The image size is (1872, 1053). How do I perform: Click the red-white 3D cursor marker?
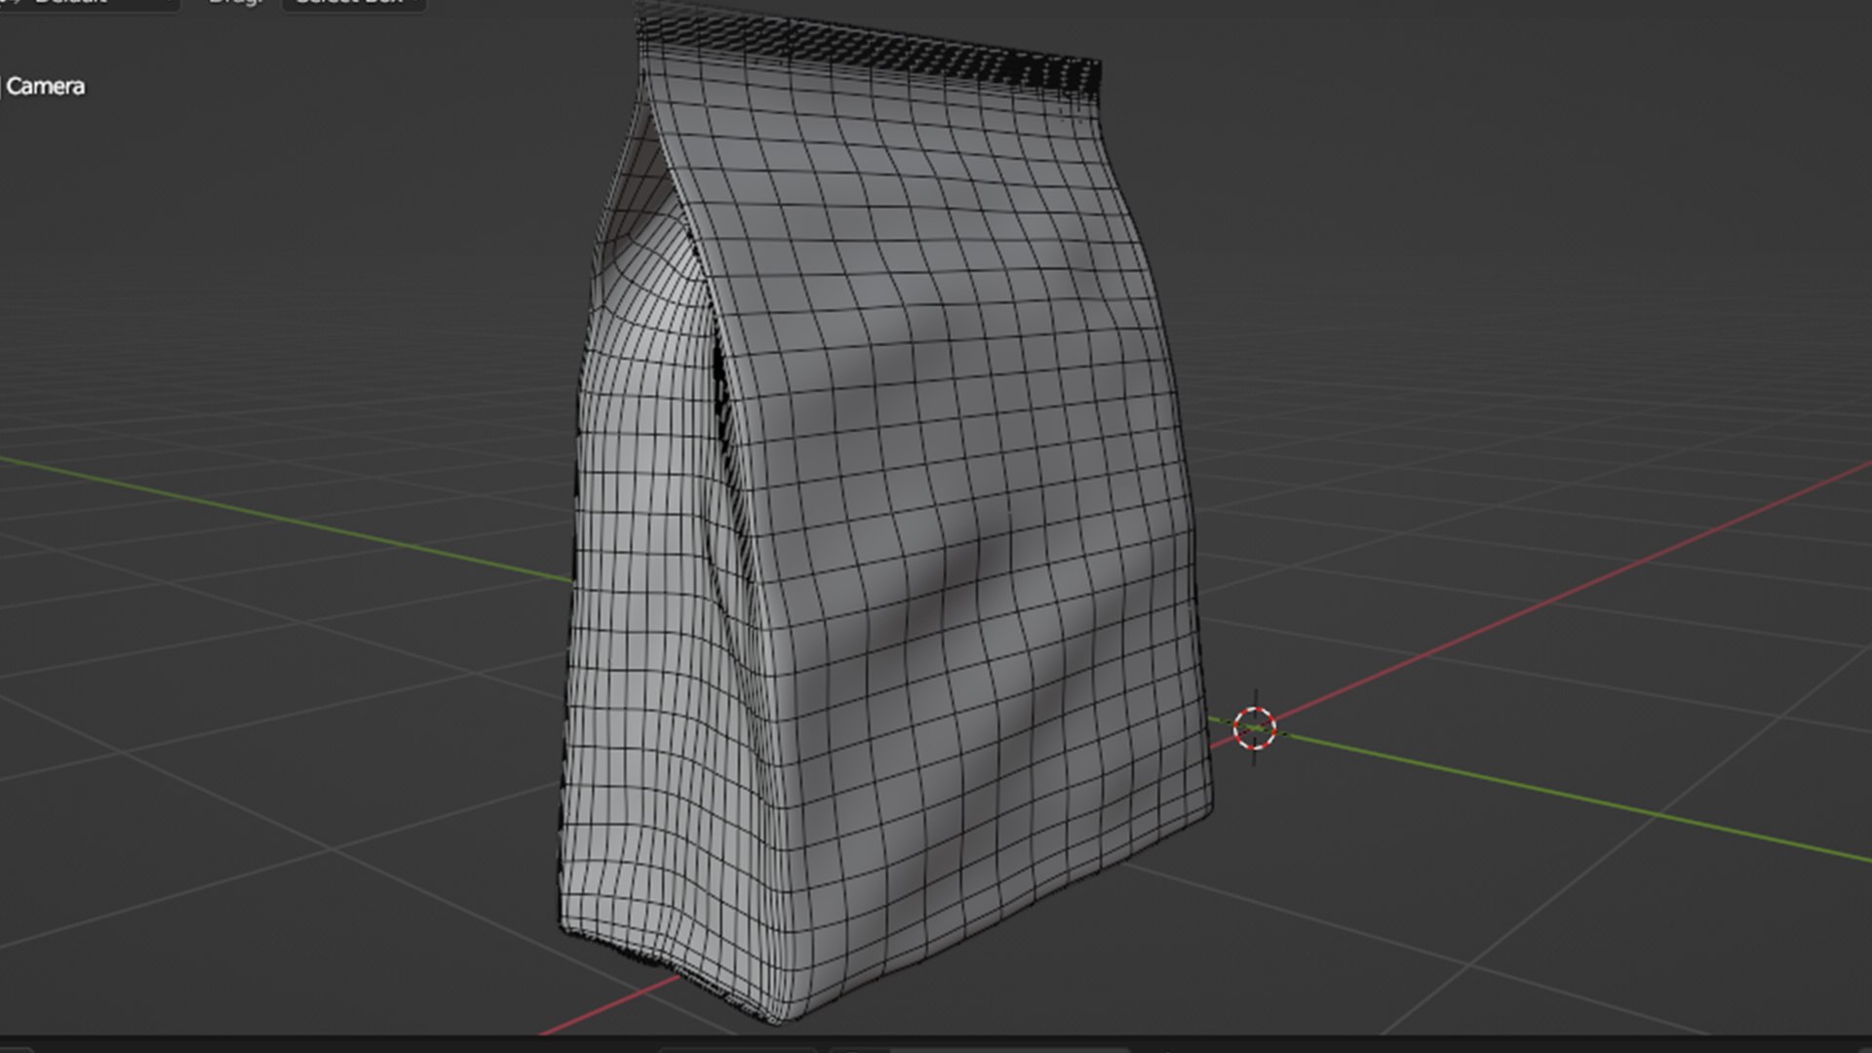point(1254,727)
